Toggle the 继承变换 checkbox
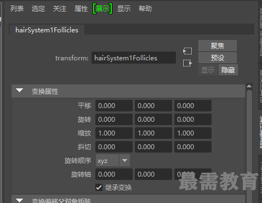This screenshot has height=203, width=262. click(99, 188)
